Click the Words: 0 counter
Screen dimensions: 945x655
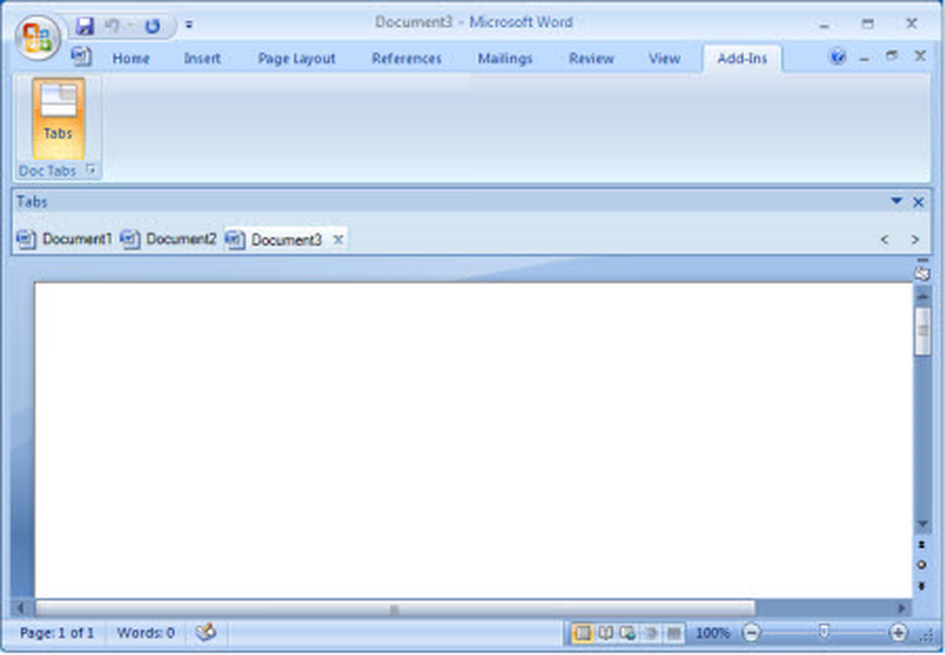146,632
